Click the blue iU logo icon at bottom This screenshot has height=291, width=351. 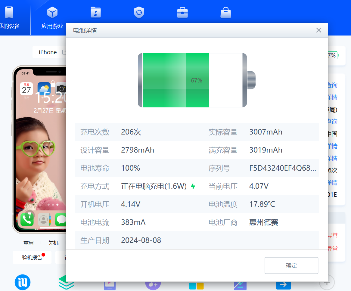(x=23, y=283)
